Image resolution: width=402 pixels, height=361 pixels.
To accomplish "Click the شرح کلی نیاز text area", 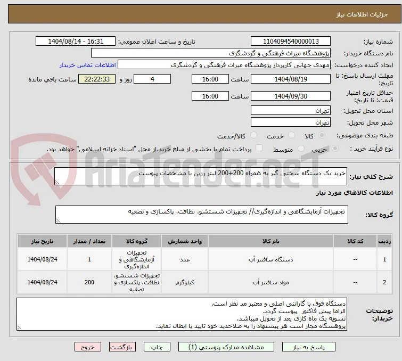I will click(x=201, y=176).
